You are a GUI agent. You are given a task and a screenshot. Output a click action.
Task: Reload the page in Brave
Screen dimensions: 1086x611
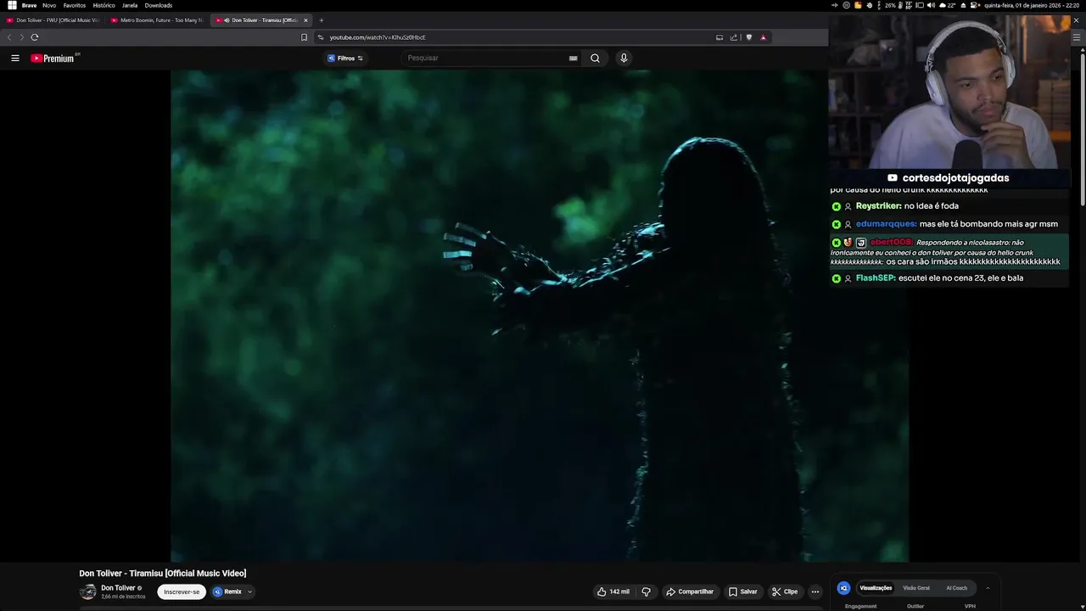35,37
